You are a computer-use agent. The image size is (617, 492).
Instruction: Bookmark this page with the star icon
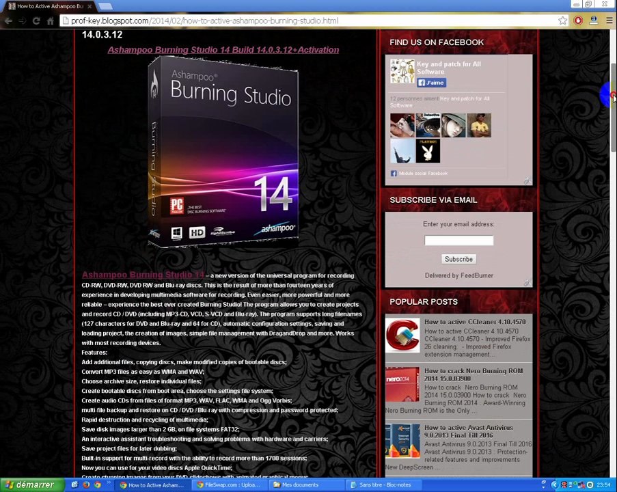pos(563,20)
